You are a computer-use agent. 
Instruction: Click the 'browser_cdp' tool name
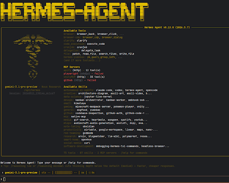tap(91, 37)
